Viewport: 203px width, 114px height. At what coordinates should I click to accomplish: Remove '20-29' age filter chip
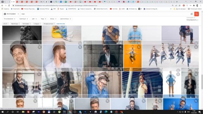[x=8, y=24]
